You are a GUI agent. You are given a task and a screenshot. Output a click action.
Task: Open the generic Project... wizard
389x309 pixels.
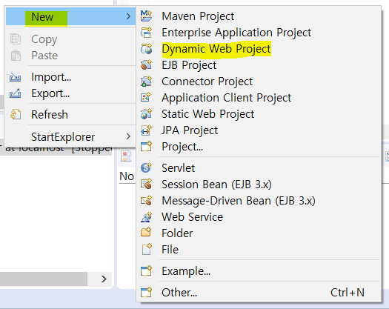tap(259, 147)
